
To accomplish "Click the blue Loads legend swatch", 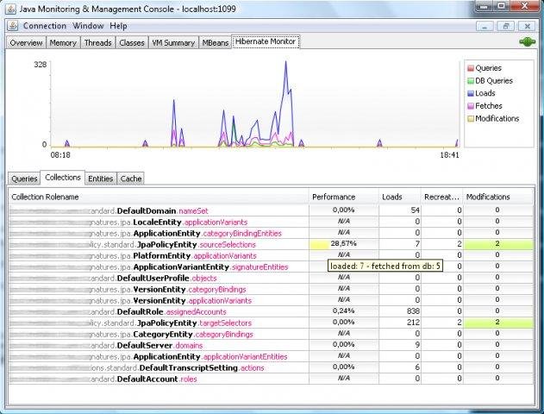I will pos(471,93).
